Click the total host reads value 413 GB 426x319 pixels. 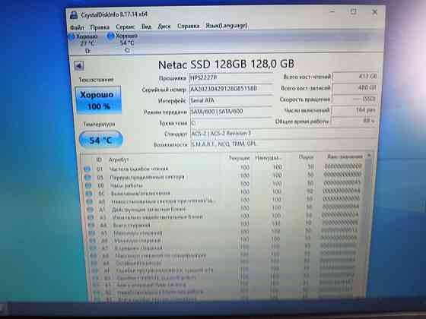pyautogui.click(x=355, y=77)
